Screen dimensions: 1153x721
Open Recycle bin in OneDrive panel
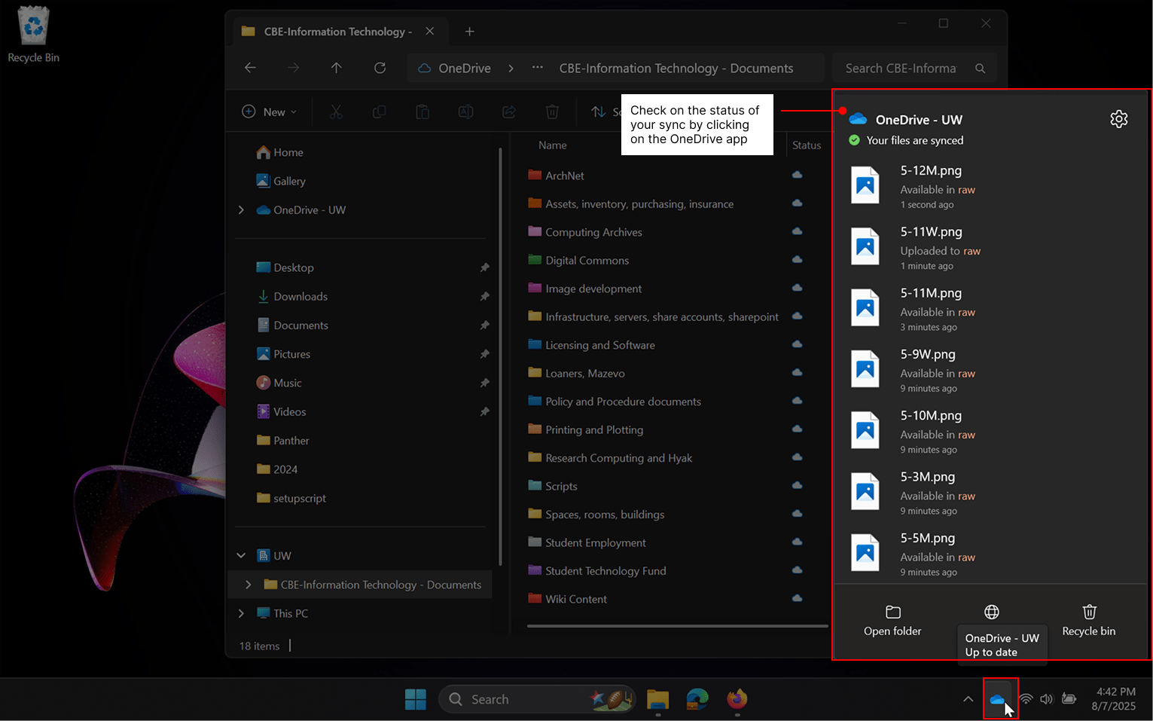pyautogui.click(x=1088, y=620)
